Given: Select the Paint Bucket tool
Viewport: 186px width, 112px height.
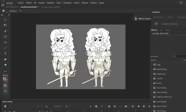Looking at the screenshot, I should [x=5, y=59].
